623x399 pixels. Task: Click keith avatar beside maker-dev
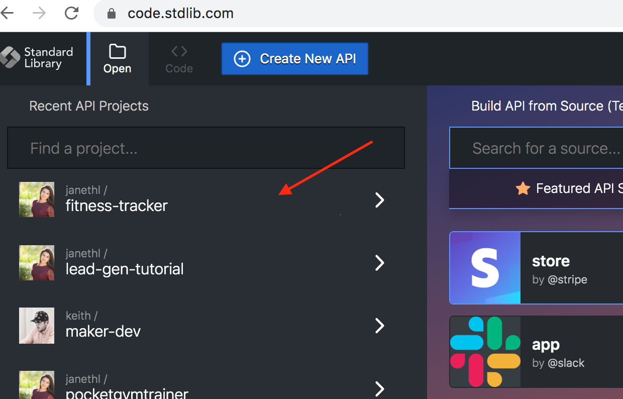coord(37,326)
